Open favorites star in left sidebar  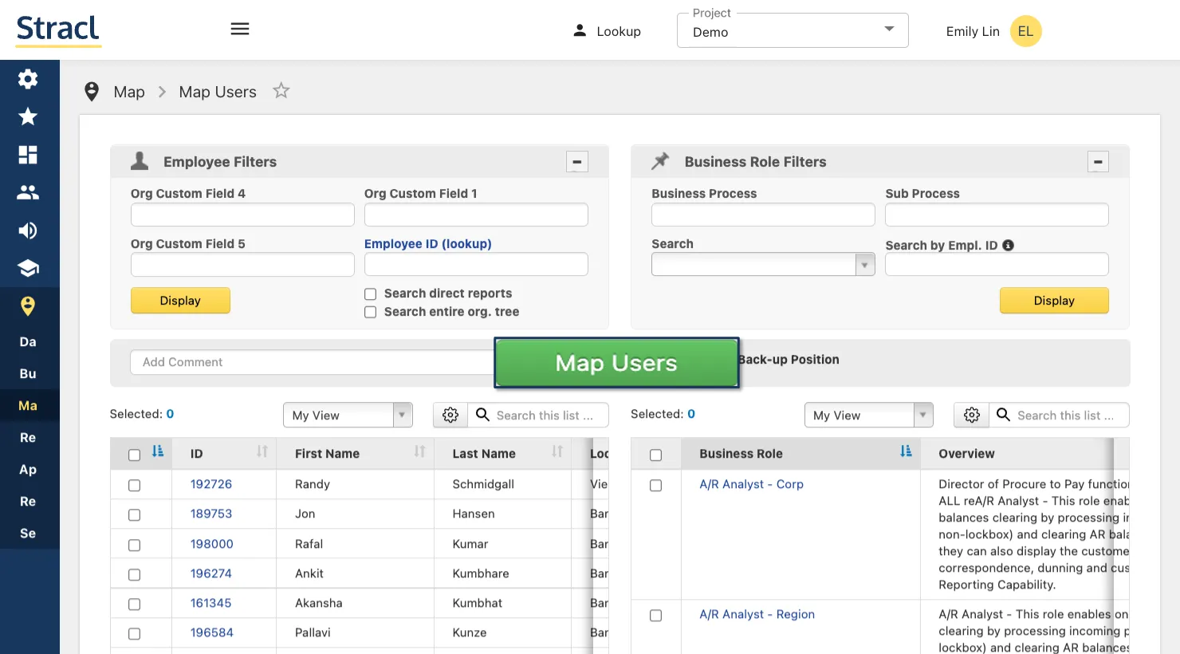28,116
